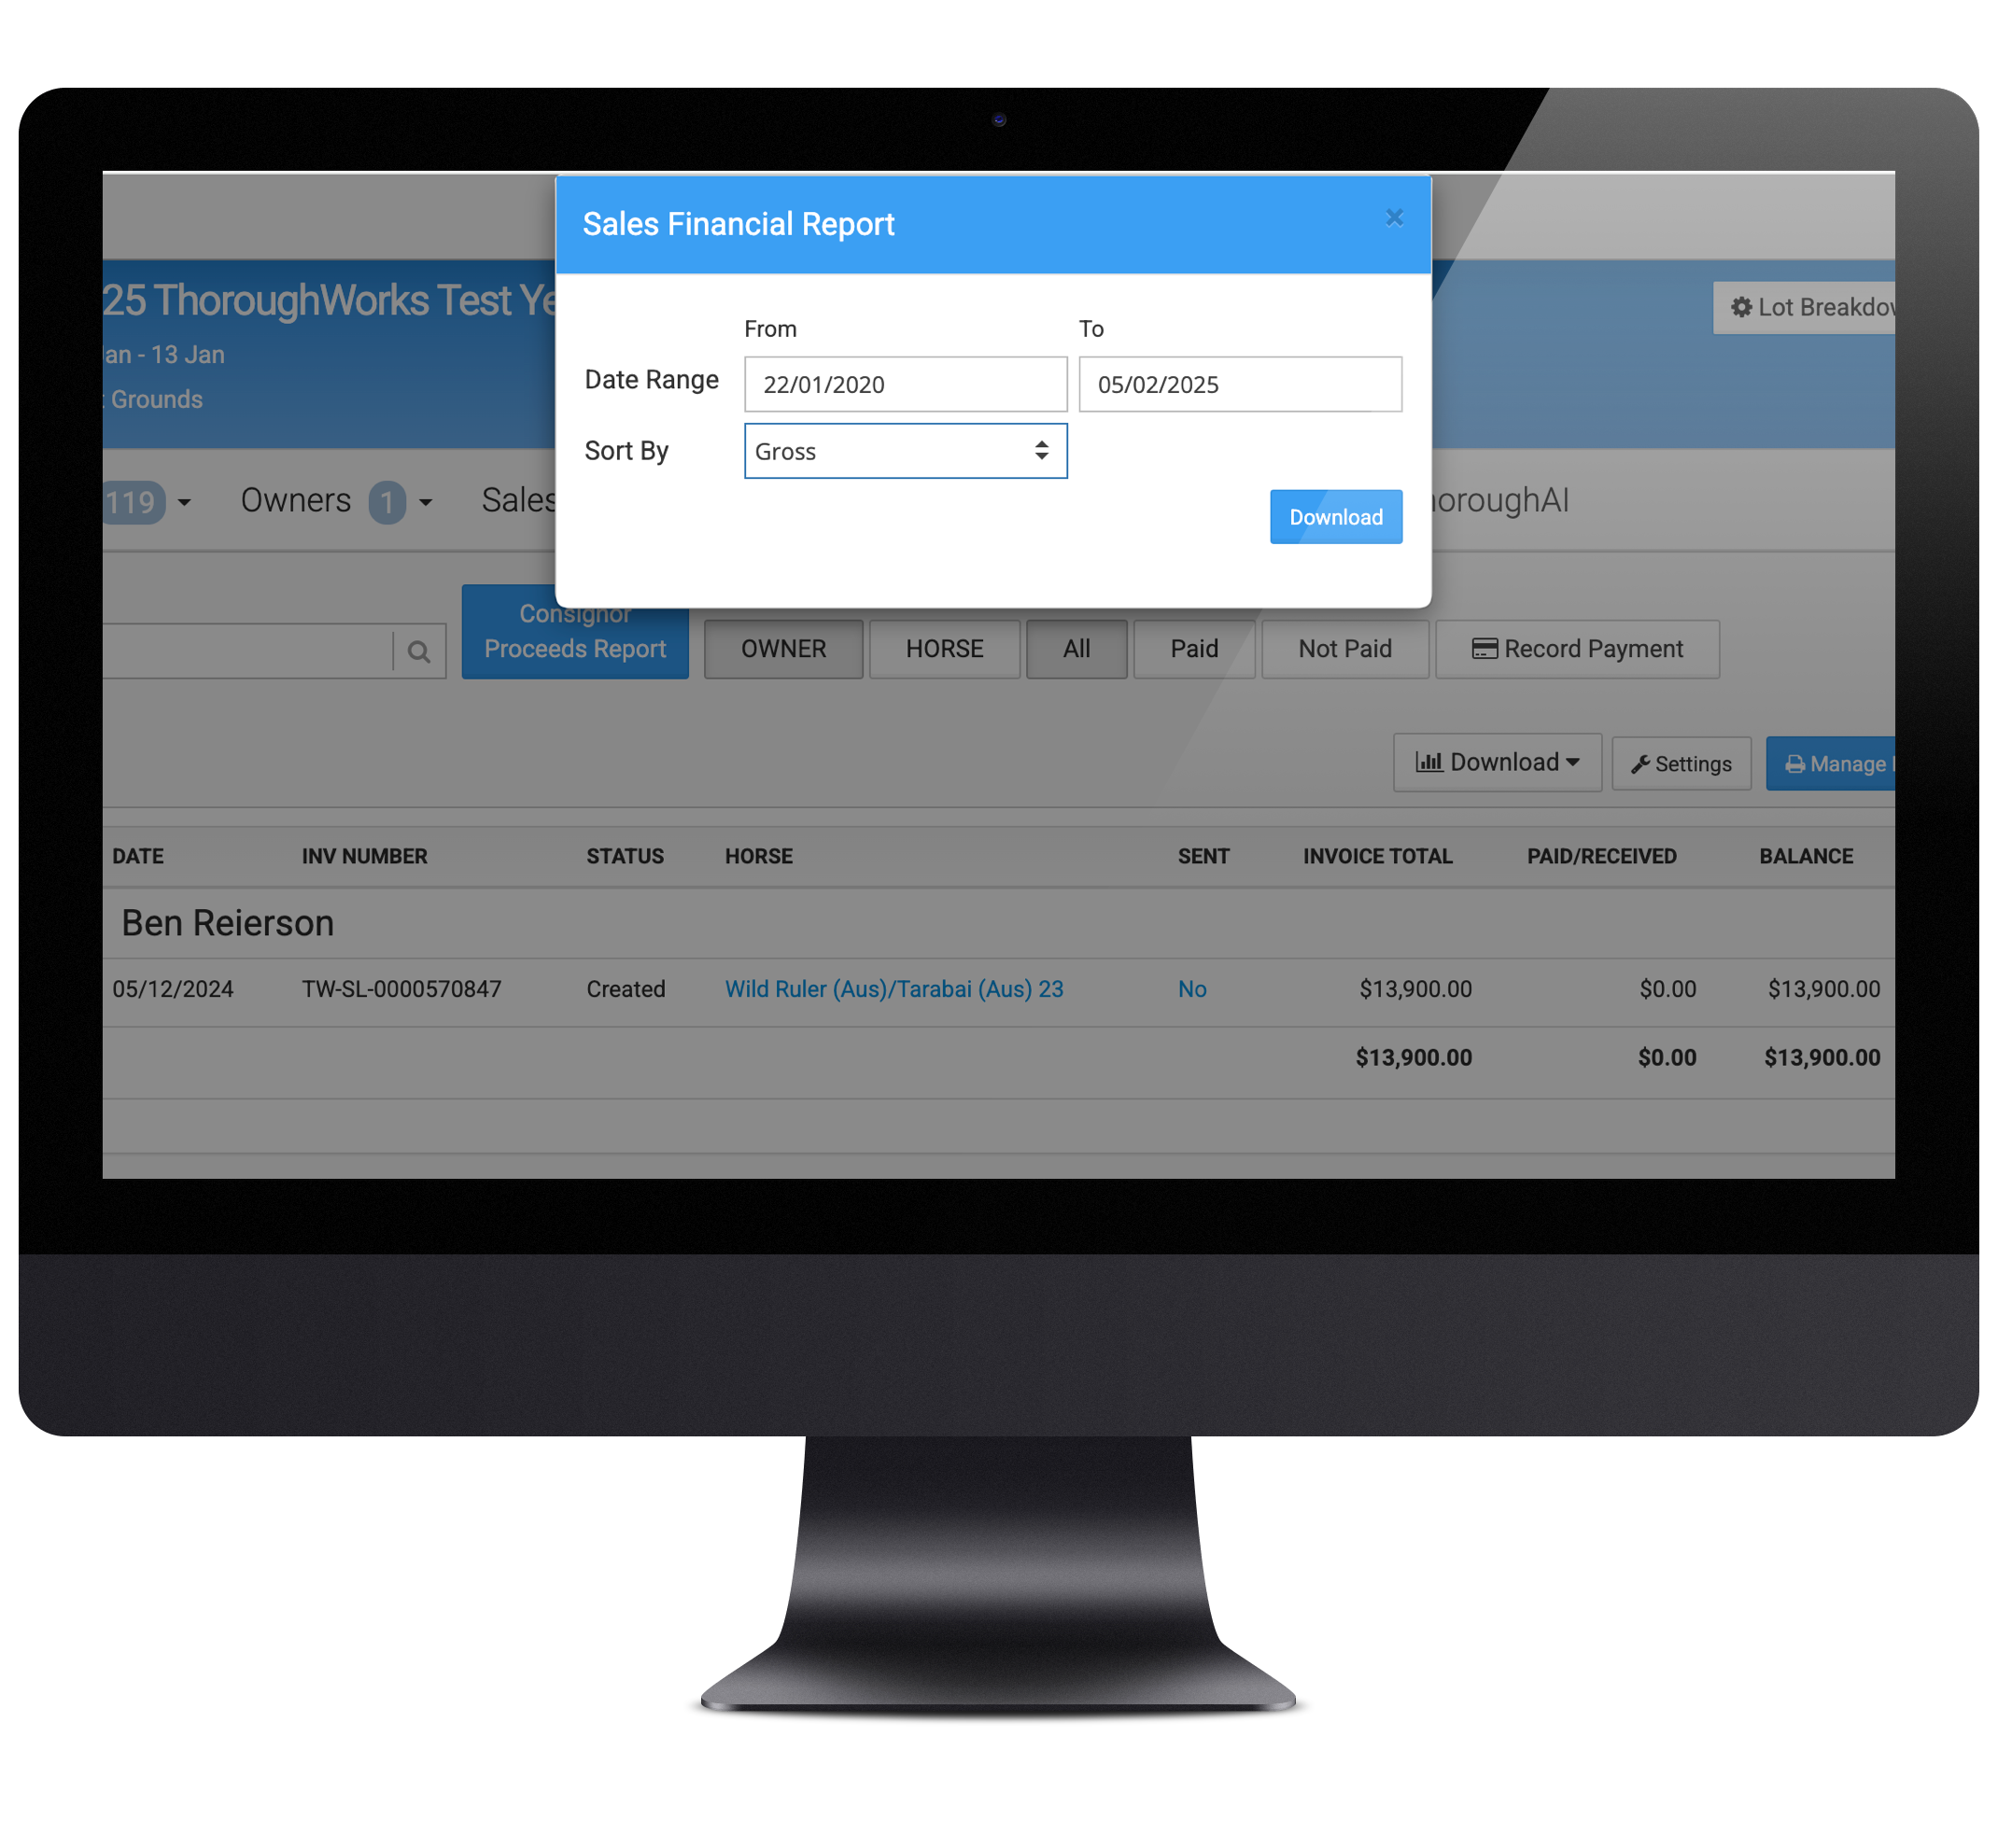
Task: Select the Paid filter toggle
Action: tap(1196, 648)
